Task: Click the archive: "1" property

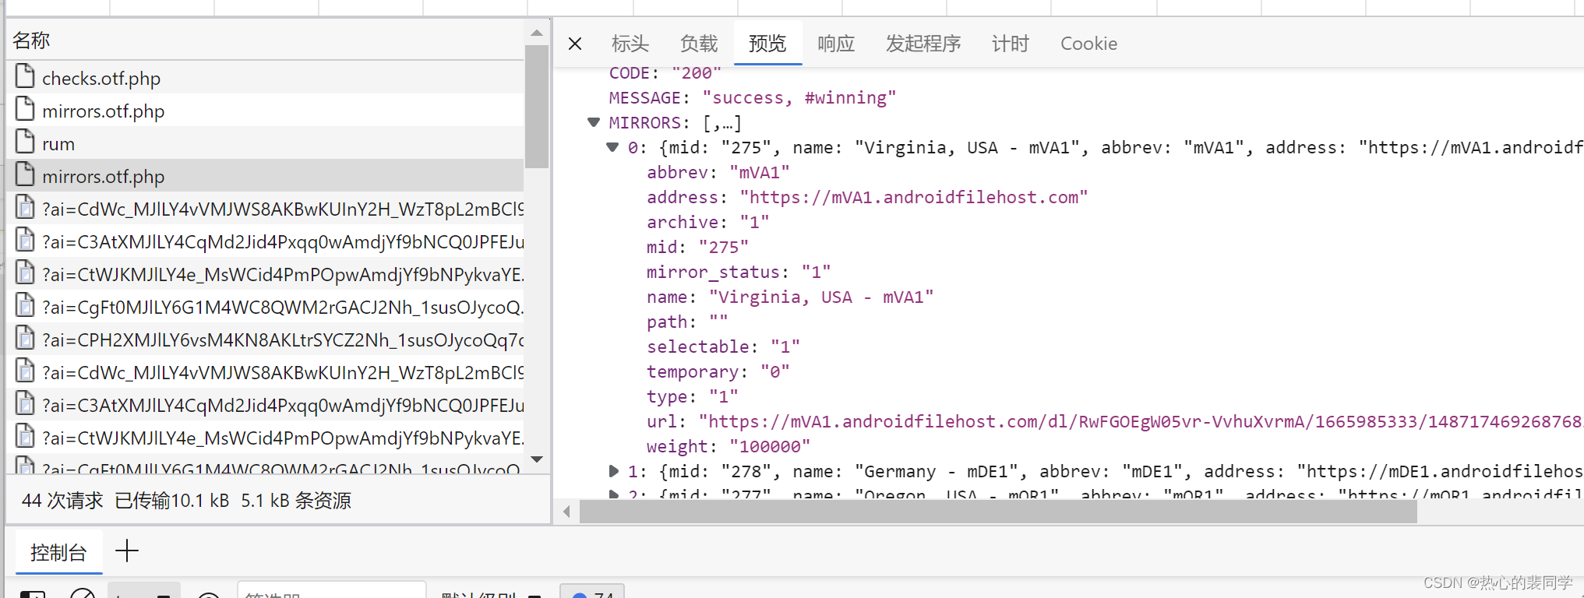Action: [x=708, y=222]
